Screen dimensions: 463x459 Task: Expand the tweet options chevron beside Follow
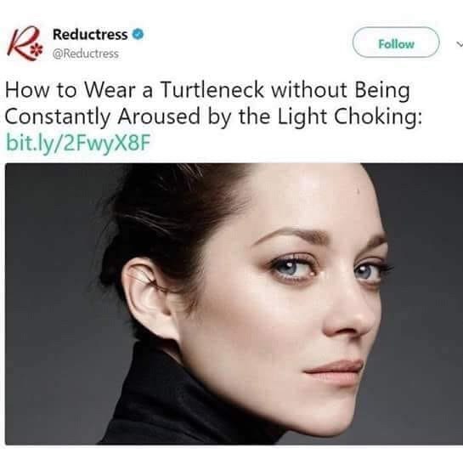pos(460,44)
